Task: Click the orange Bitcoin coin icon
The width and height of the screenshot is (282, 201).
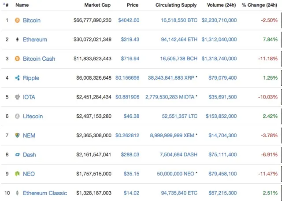Action: pyautogui.click(x=17, y=20)
